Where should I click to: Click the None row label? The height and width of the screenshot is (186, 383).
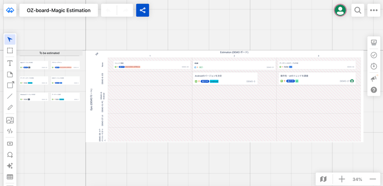pyautogui.click(x=102, y=65)
